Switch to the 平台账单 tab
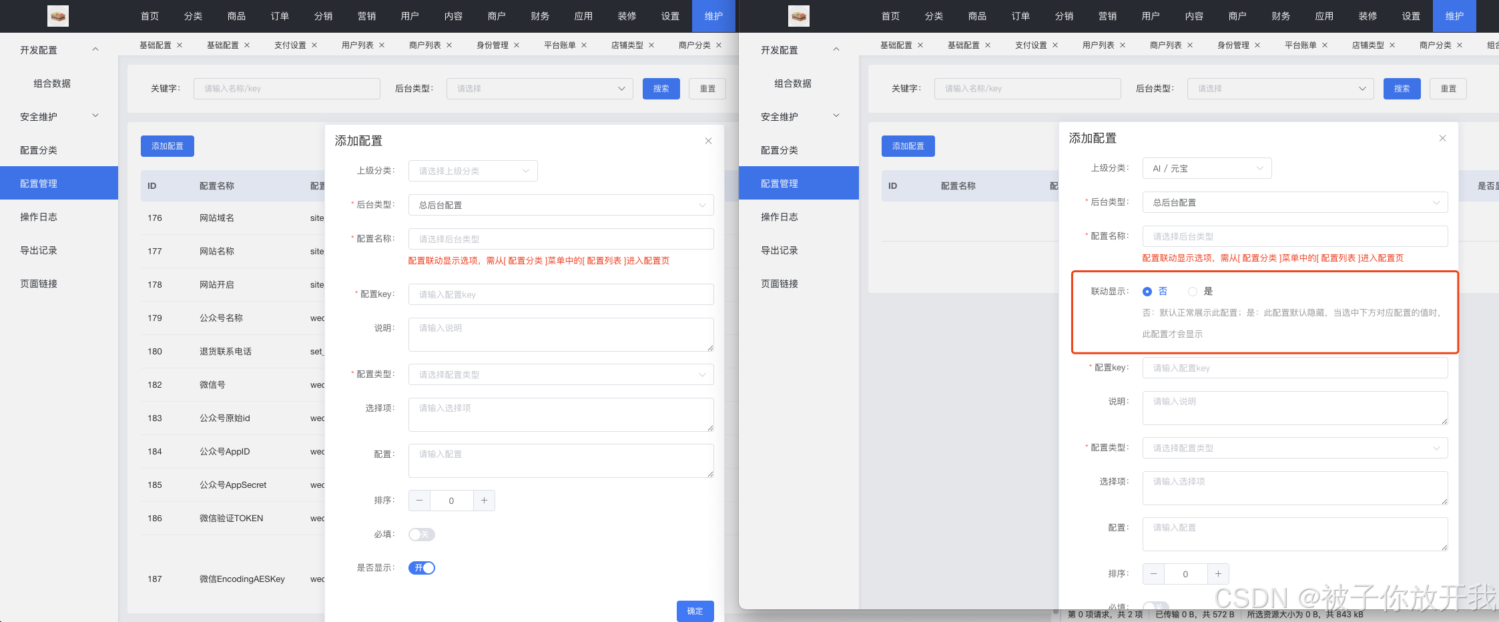Viewport: 1499px width, 622px height. pyautogui.click(x=559, y=45)
